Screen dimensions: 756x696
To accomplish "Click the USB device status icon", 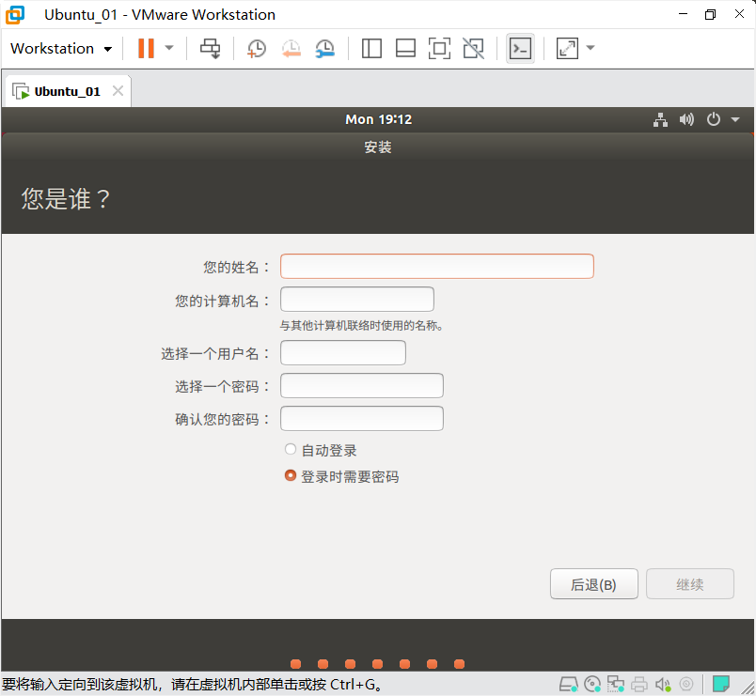I will (x=686, y=684).
